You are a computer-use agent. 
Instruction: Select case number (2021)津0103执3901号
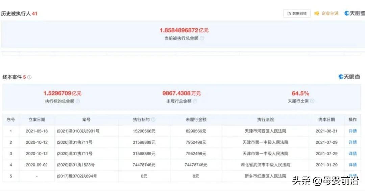pyautogui.click(x=78, y=131)
